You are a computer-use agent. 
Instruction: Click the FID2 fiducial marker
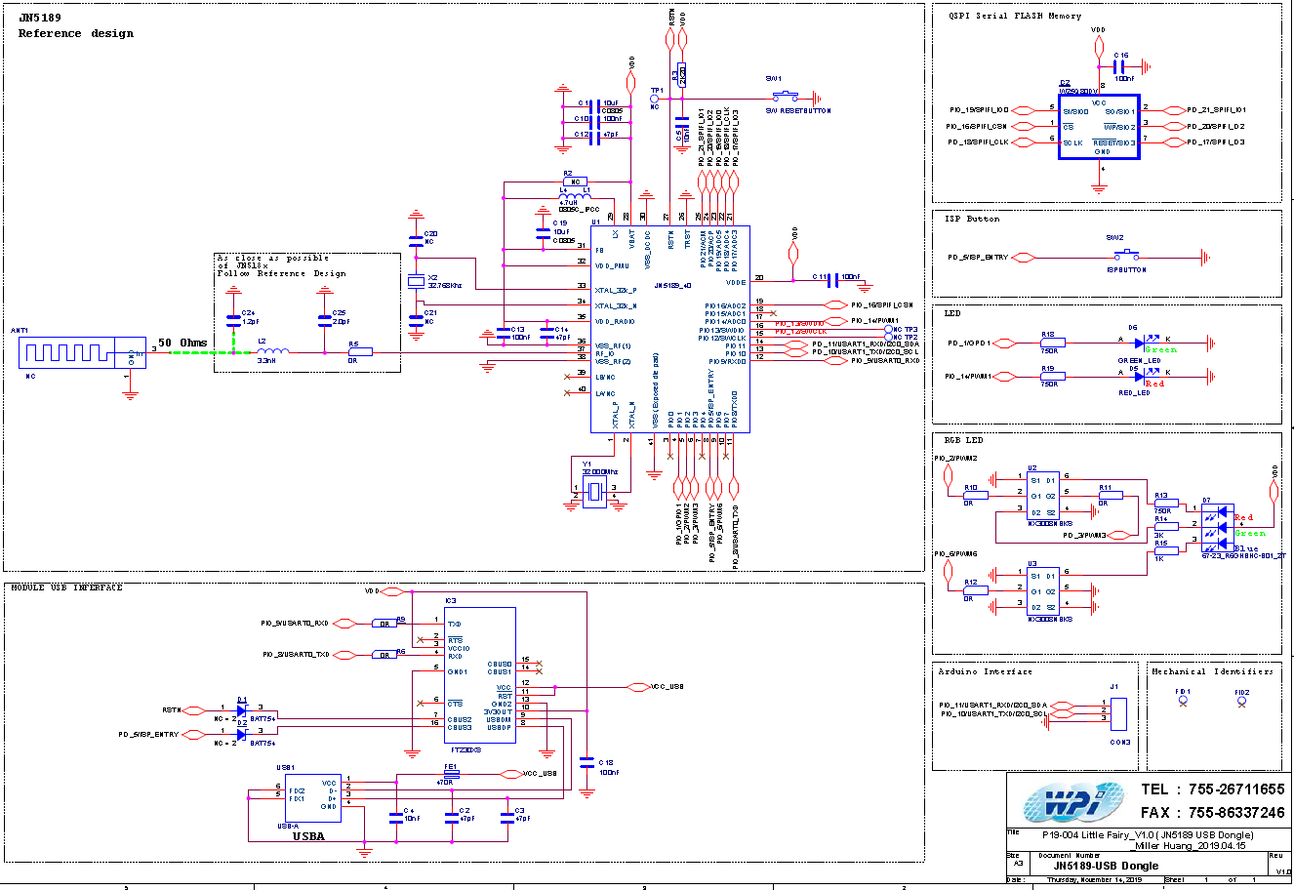(1241, 699)
